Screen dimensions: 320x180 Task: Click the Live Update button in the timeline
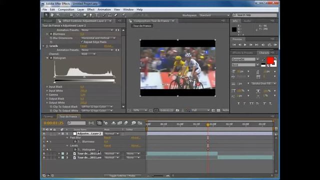pos(99,123)
